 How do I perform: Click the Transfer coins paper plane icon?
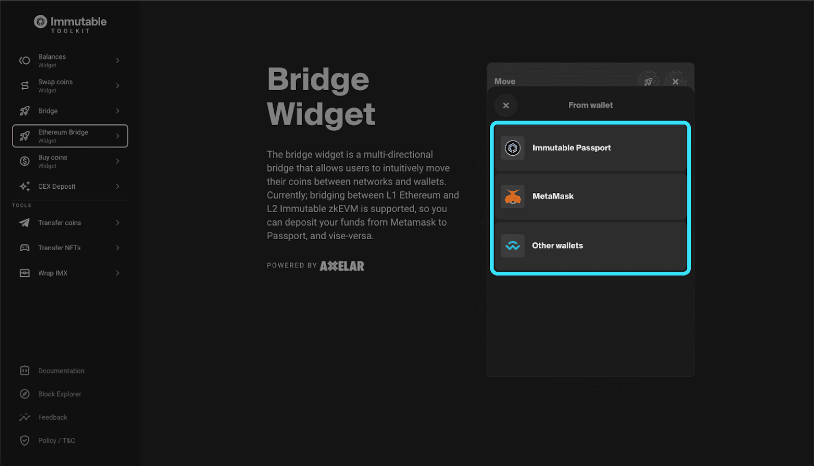24,222
